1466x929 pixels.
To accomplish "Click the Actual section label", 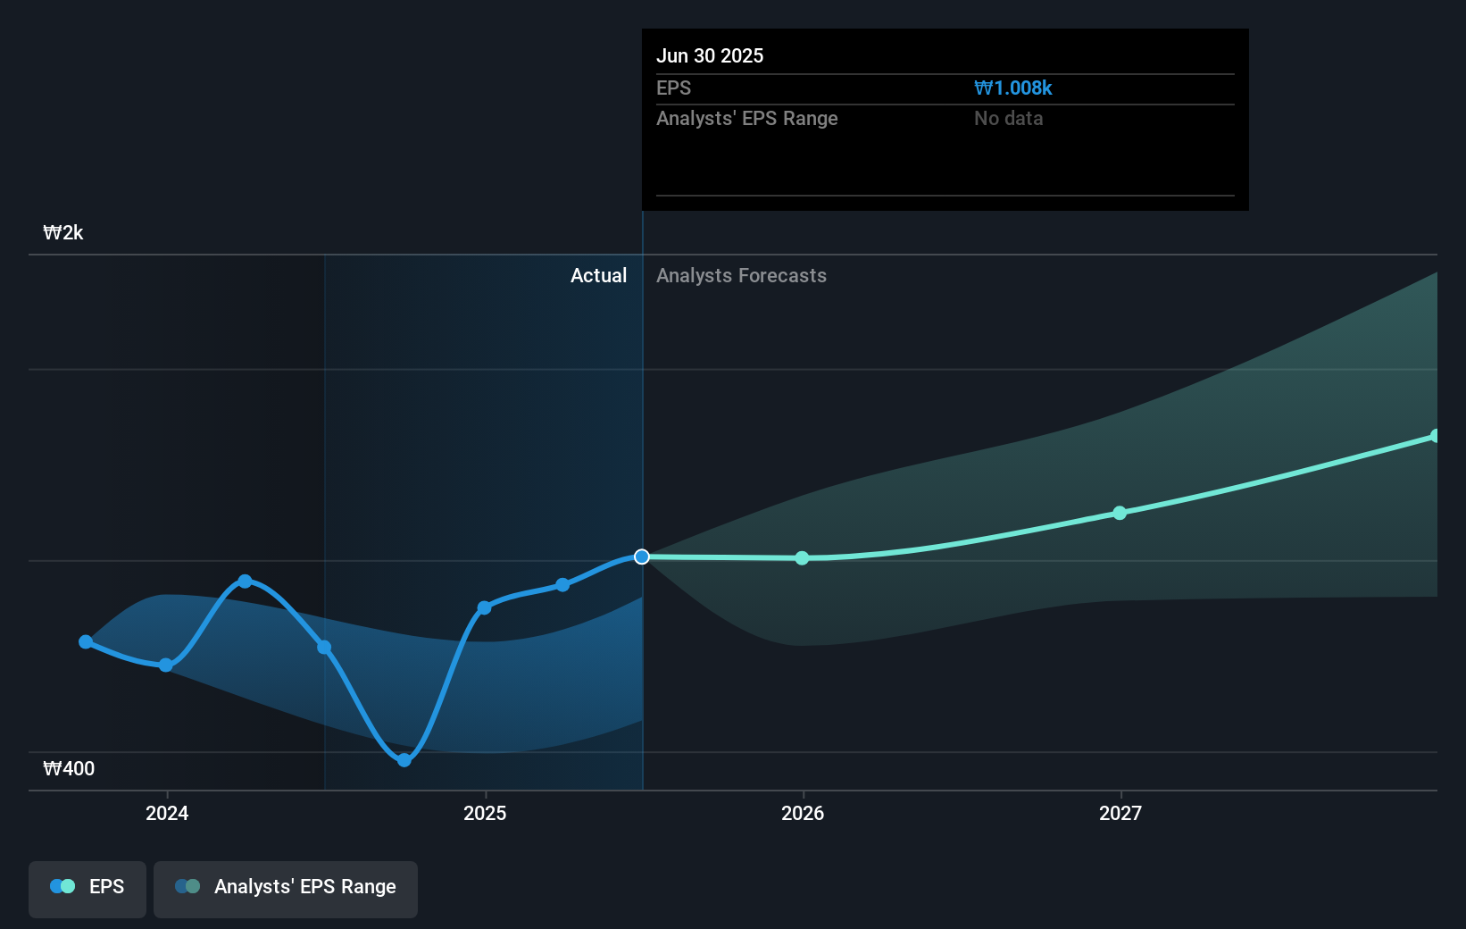I will coord(598,276).
